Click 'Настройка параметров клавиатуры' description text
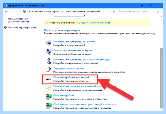Viewport: 166px width, 114px height. (x=71, y=81)
